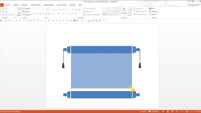Viewport: 201px width, 113px height.
Task: Toggle Underline formatting
Action: click(x=40, y=13)
